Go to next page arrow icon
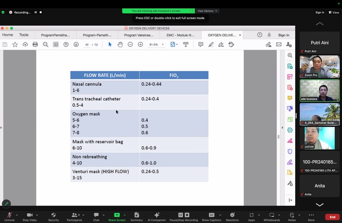 [76, 45]
